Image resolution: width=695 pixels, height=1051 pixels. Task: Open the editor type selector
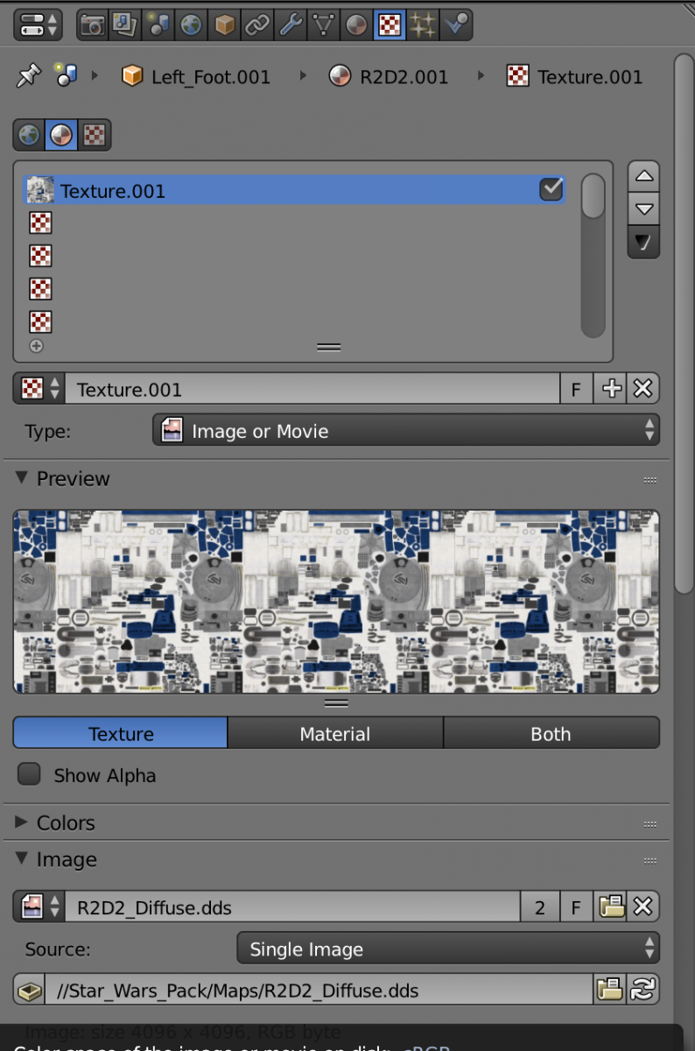38,24
